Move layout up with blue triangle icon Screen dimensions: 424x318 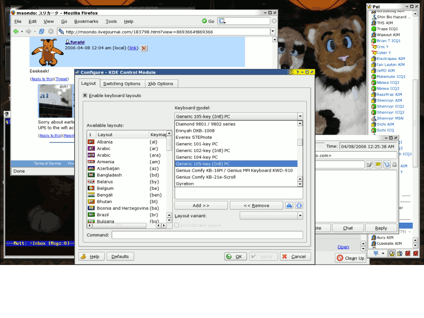click(289, 206)
